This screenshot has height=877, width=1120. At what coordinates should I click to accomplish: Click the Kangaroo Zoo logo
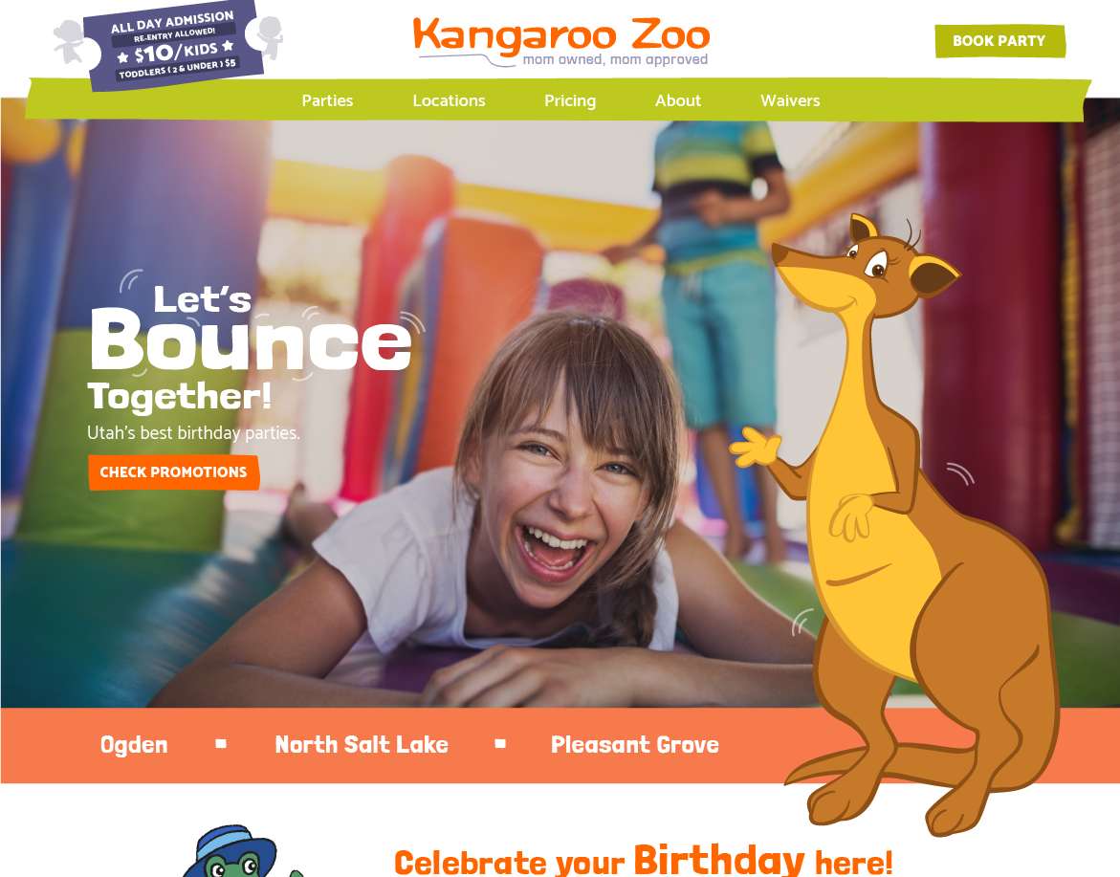pos(561,41)
